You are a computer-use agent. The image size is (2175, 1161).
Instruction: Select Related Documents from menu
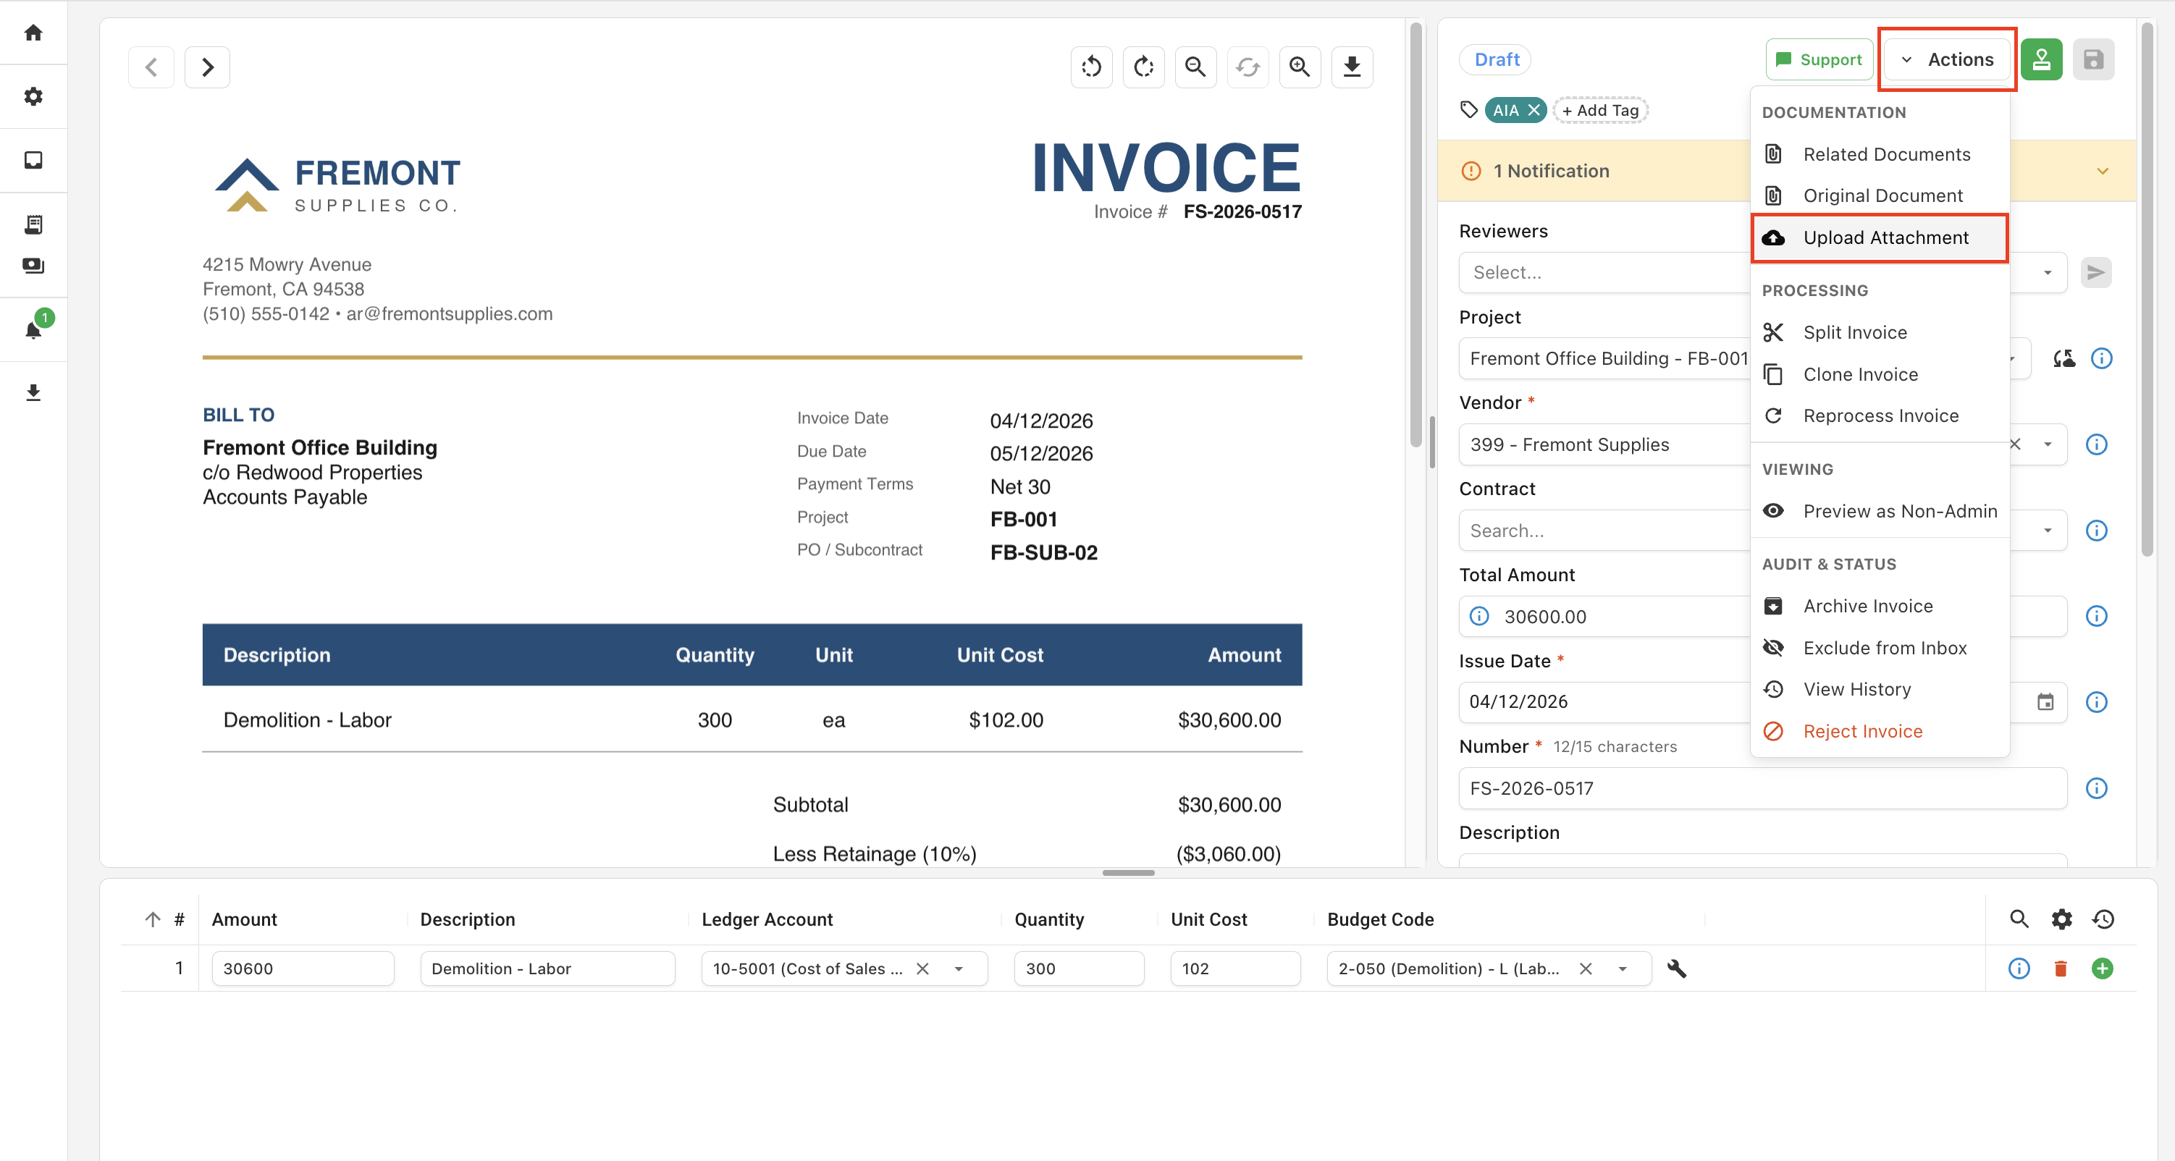tap(1880, 153)
